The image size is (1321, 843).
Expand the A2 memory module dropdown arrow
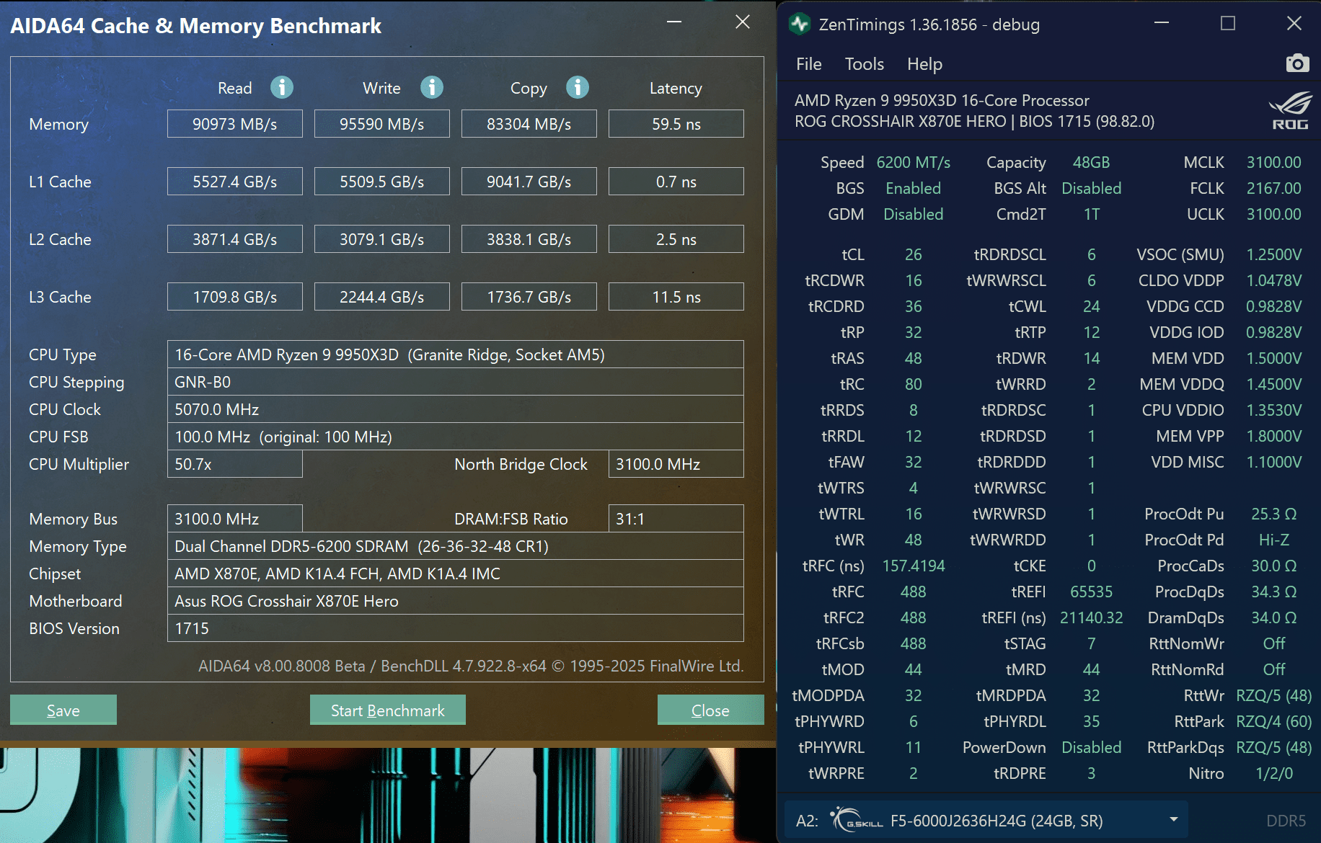[x=1174, y=820]
